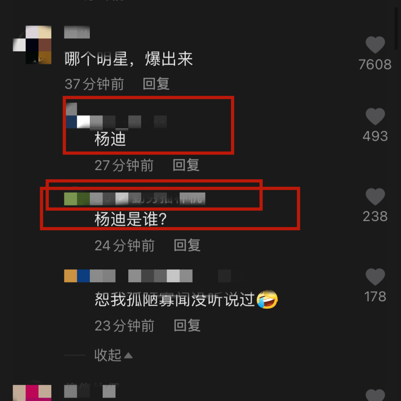Screen dimensions: 401x401
Task: Reply to the 23分钟前 comment
Action: pos(187,325)
